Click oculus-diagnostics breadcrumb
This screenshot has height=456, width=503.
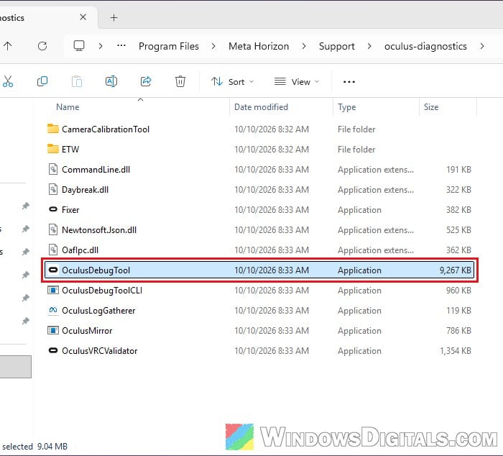pyautogui.click(x=425, y=46)
